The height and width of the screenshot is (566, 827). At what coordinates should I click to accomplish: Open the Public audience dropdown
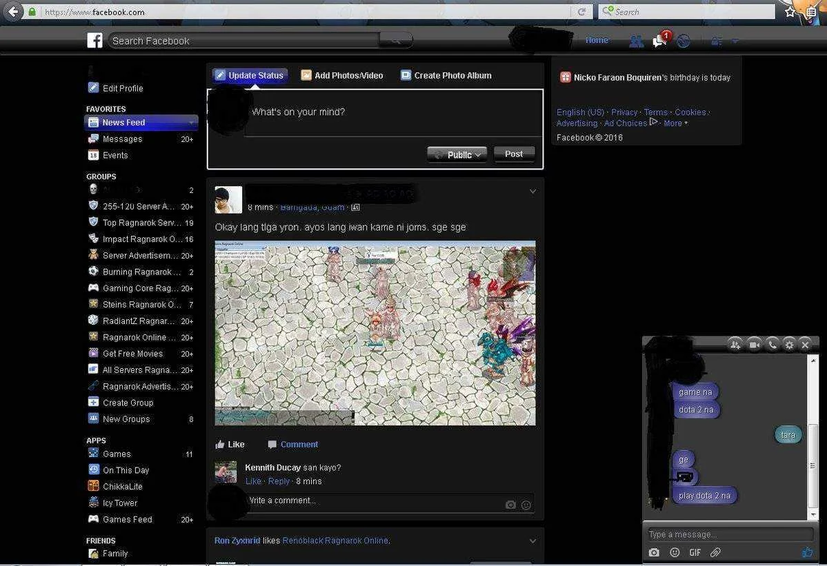457,154
